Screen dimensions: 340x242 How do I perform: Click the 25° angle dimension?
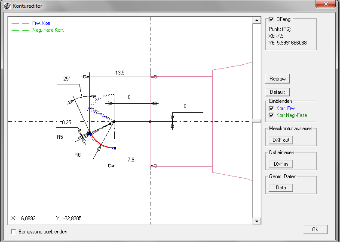coord(66,79)
